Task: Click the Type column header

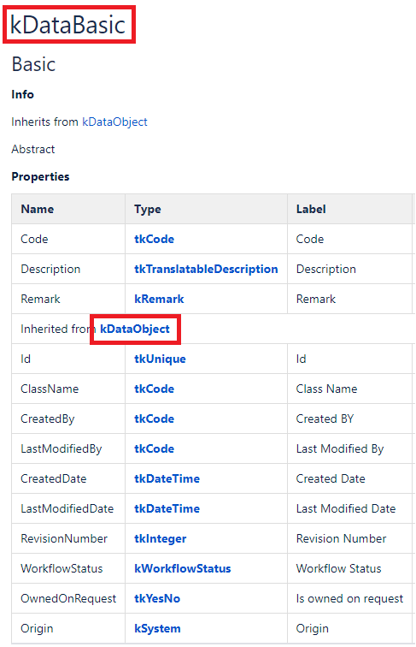Action: [x=148, y=209]
